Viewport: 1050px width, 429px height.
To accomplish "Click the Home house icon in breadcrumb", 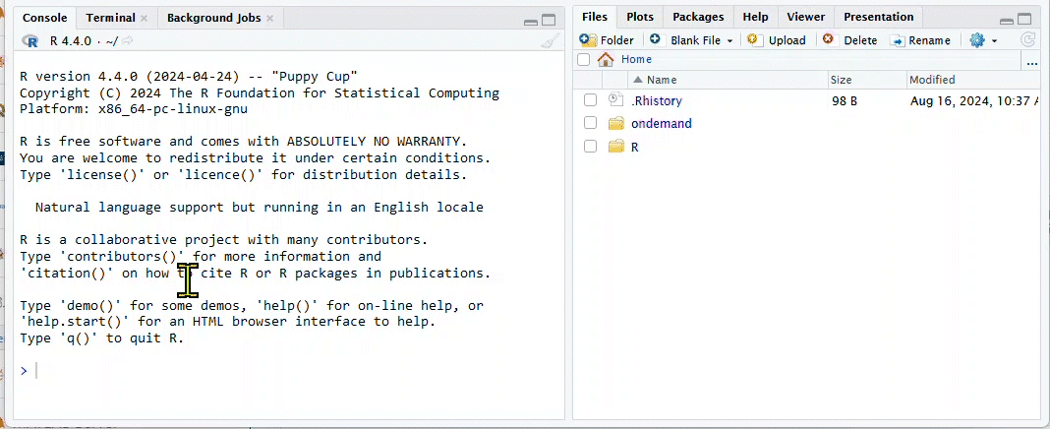I will pos(606,59).
